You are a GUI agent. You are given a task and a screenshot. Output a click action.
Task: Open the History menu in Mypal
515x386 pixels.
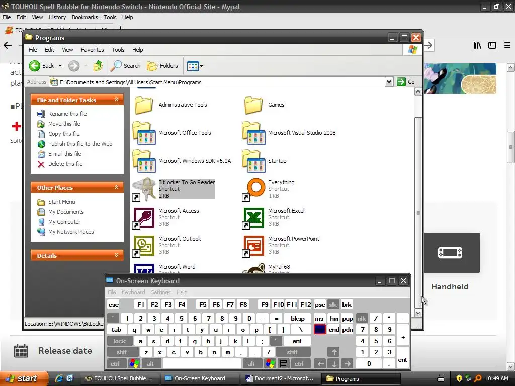tap(57, 17)
